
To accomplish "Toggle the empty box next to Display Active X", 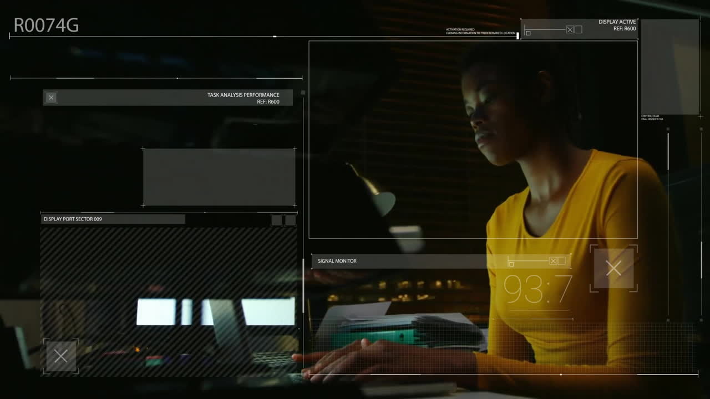I will click(579, 29).
